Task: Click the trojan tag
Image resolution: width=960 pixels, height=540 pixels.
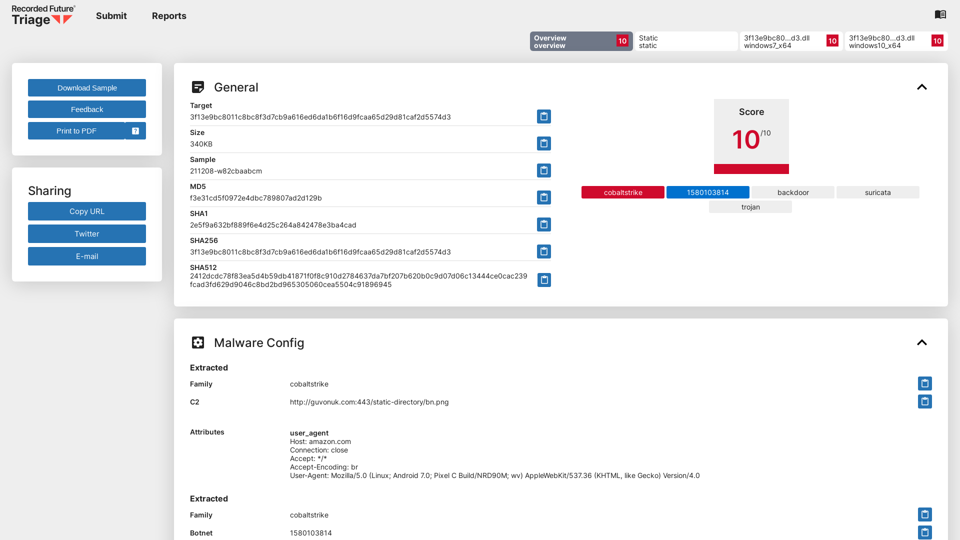Action: pyautogui.click(x=750, y=207)
